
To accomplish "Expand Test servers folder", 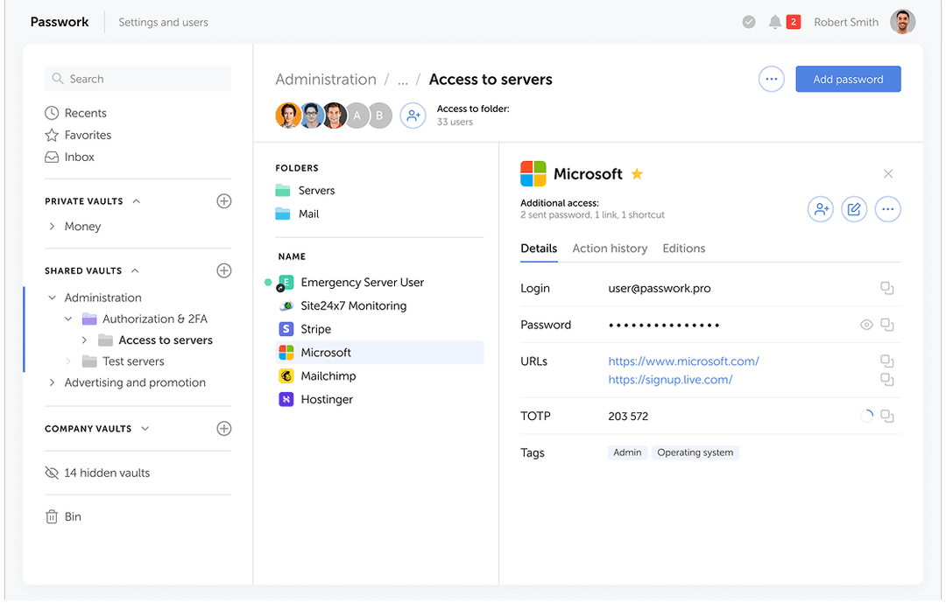I will (x=68, y=361).
